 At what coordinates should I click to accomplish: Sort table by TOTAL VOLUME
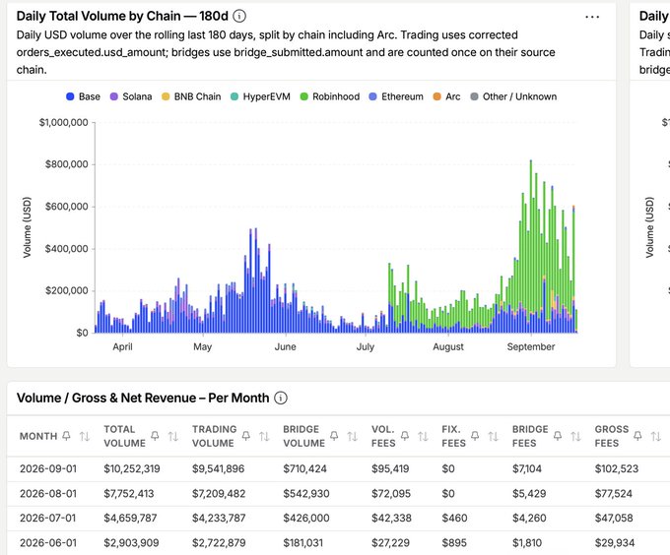(x=173, y=436)
